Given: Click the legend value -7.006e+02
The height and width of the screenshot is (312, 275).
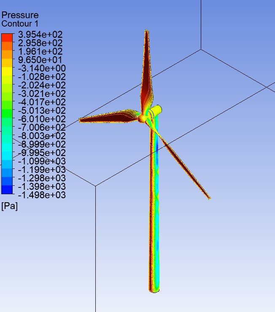Looking at the screenshot, I should pyautogui.click(x=42, y=128).
